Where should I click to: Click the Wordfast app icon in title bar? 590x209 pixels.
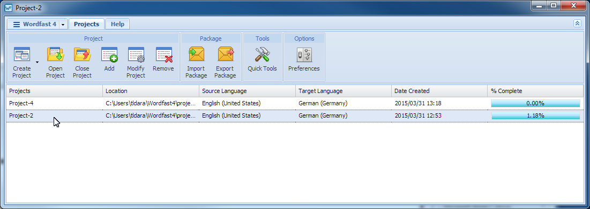pyautogui.click(x=8, y=8)
